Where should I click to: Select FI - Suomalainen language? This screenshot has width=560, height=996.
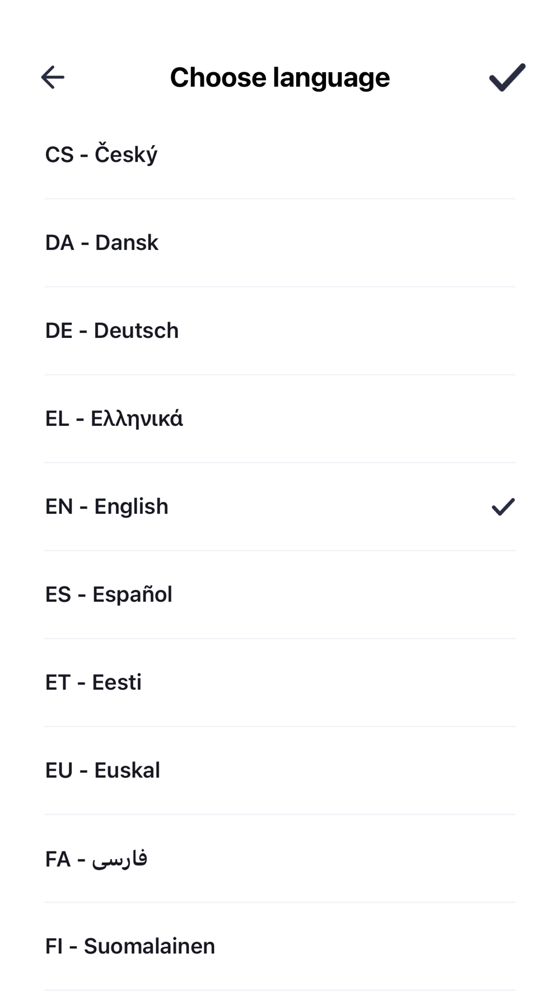point(280,946)
